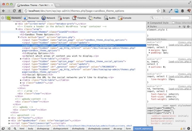This screenshot has height=131, width=192.
Task: Select the highlighted _wpnonce input row
Action: (73, 45)
